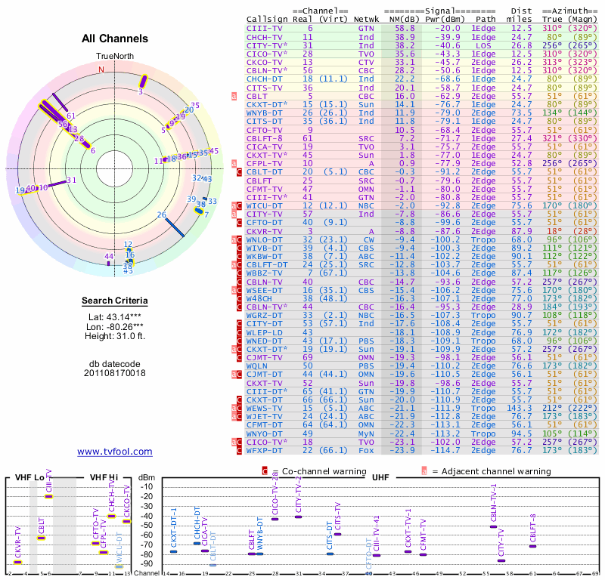The width and height of the screenshot is (605, 580).
Task: Click the 'NM(dB)' column header
Action: 404,19
